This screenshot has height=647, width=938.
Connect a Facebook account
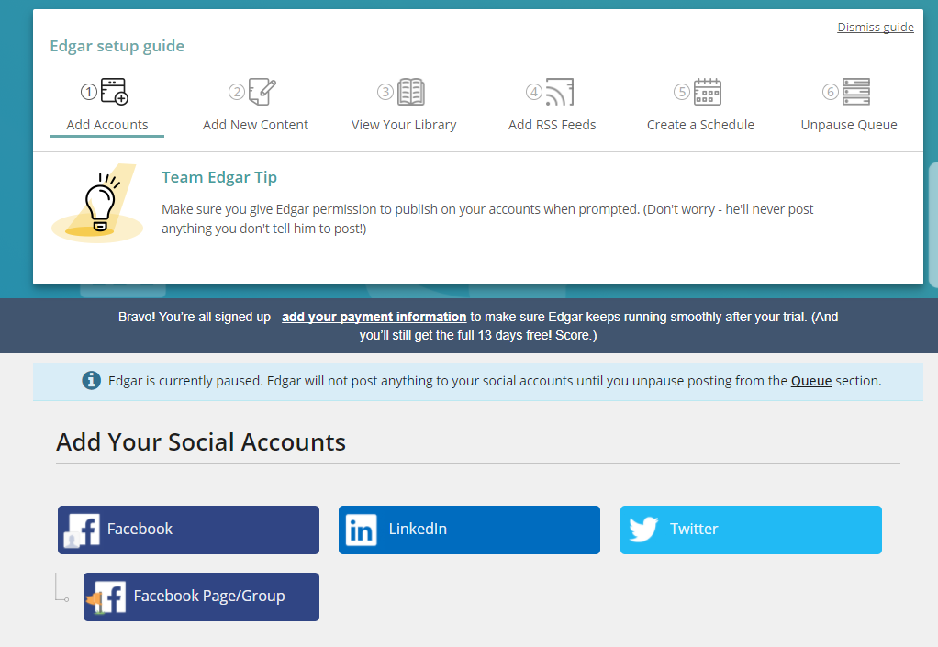188,530
